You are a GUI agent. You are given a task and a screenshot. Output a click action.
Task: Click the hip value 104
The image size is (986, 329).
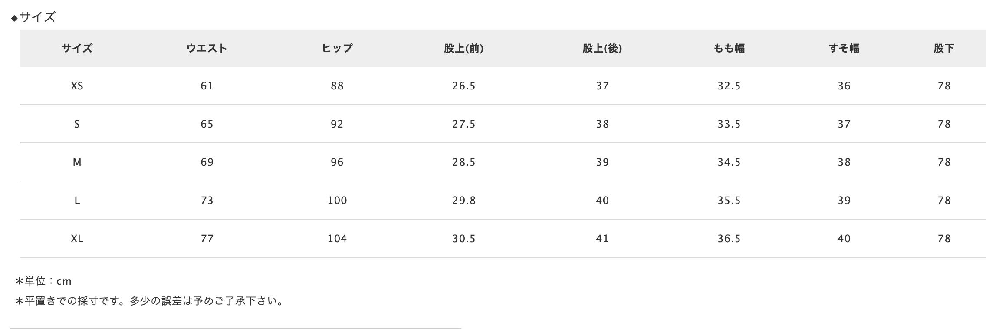point(337,239)
